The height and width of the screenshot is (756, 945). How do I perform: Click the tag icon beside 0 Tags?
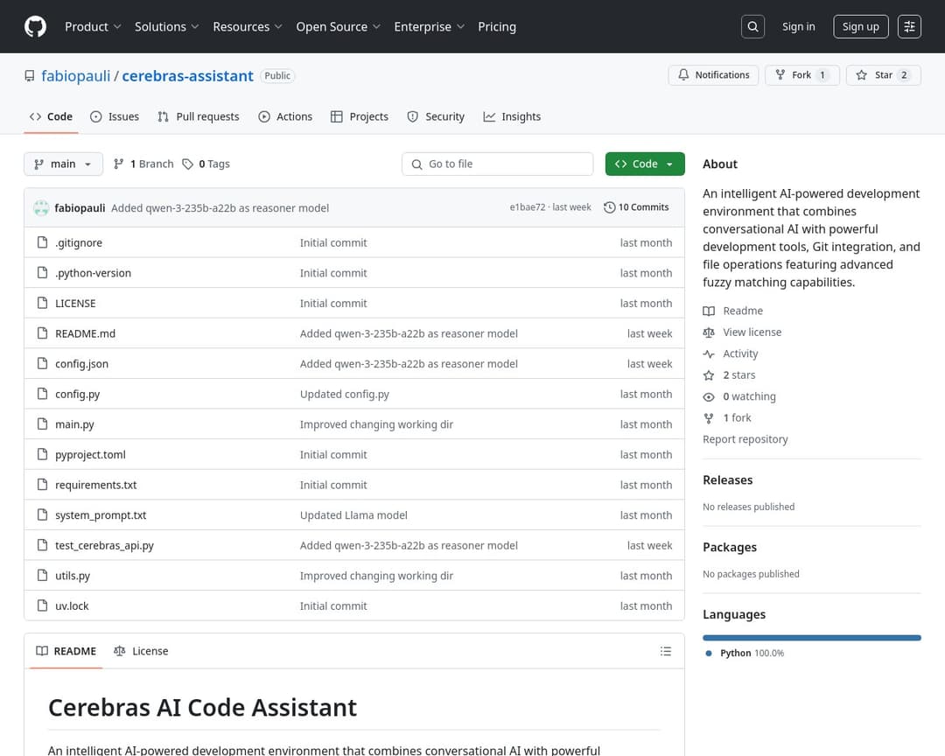(188, 164)
